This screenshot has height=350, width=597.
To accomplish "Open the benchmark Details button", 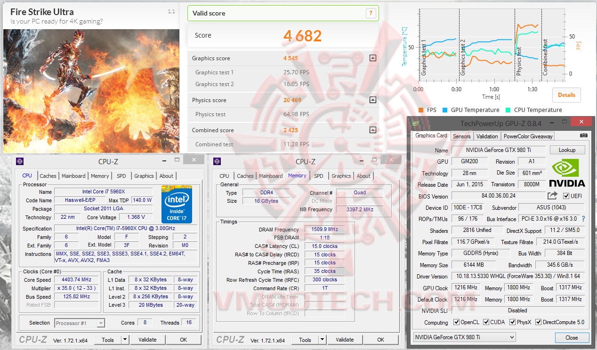I will (566, 95).
